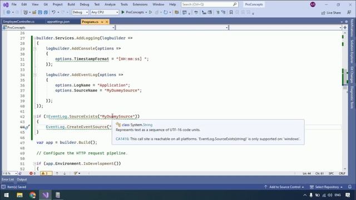Screen dimensions: 356x200
Task: Click the CRLF line ending indicator
Action: (342, 173)
